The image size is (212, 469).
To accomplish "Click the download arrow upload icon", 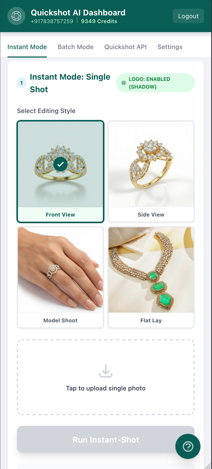I will [x=106, y=371].
